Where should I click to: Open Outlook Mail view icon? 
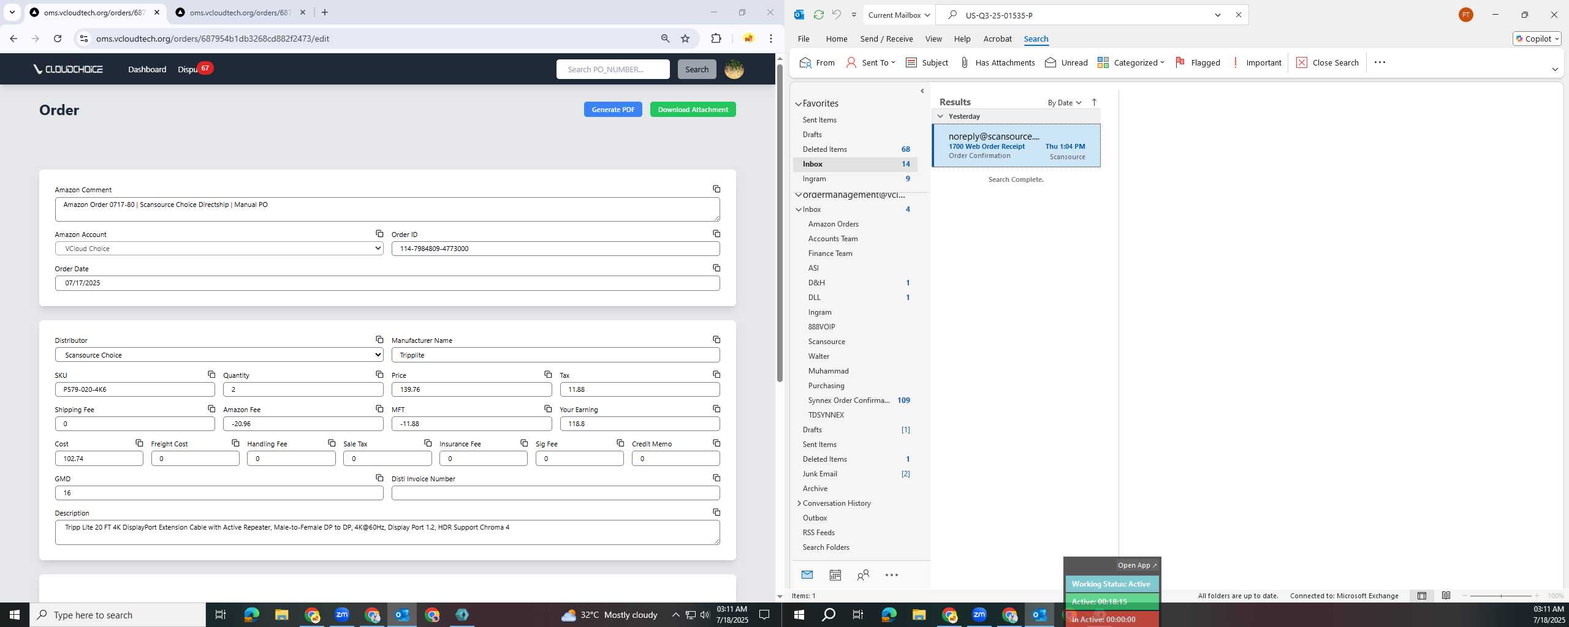pyautogui.click(x=807, y=575)
